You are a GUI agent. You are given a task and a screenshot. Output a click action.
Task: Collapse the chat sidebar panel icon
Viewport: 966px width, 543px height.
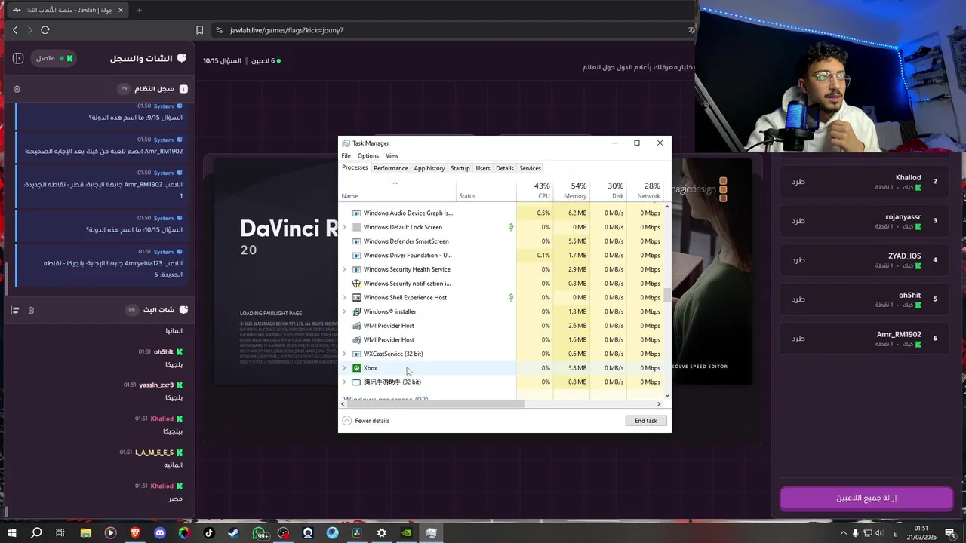(x=18, y=58)
